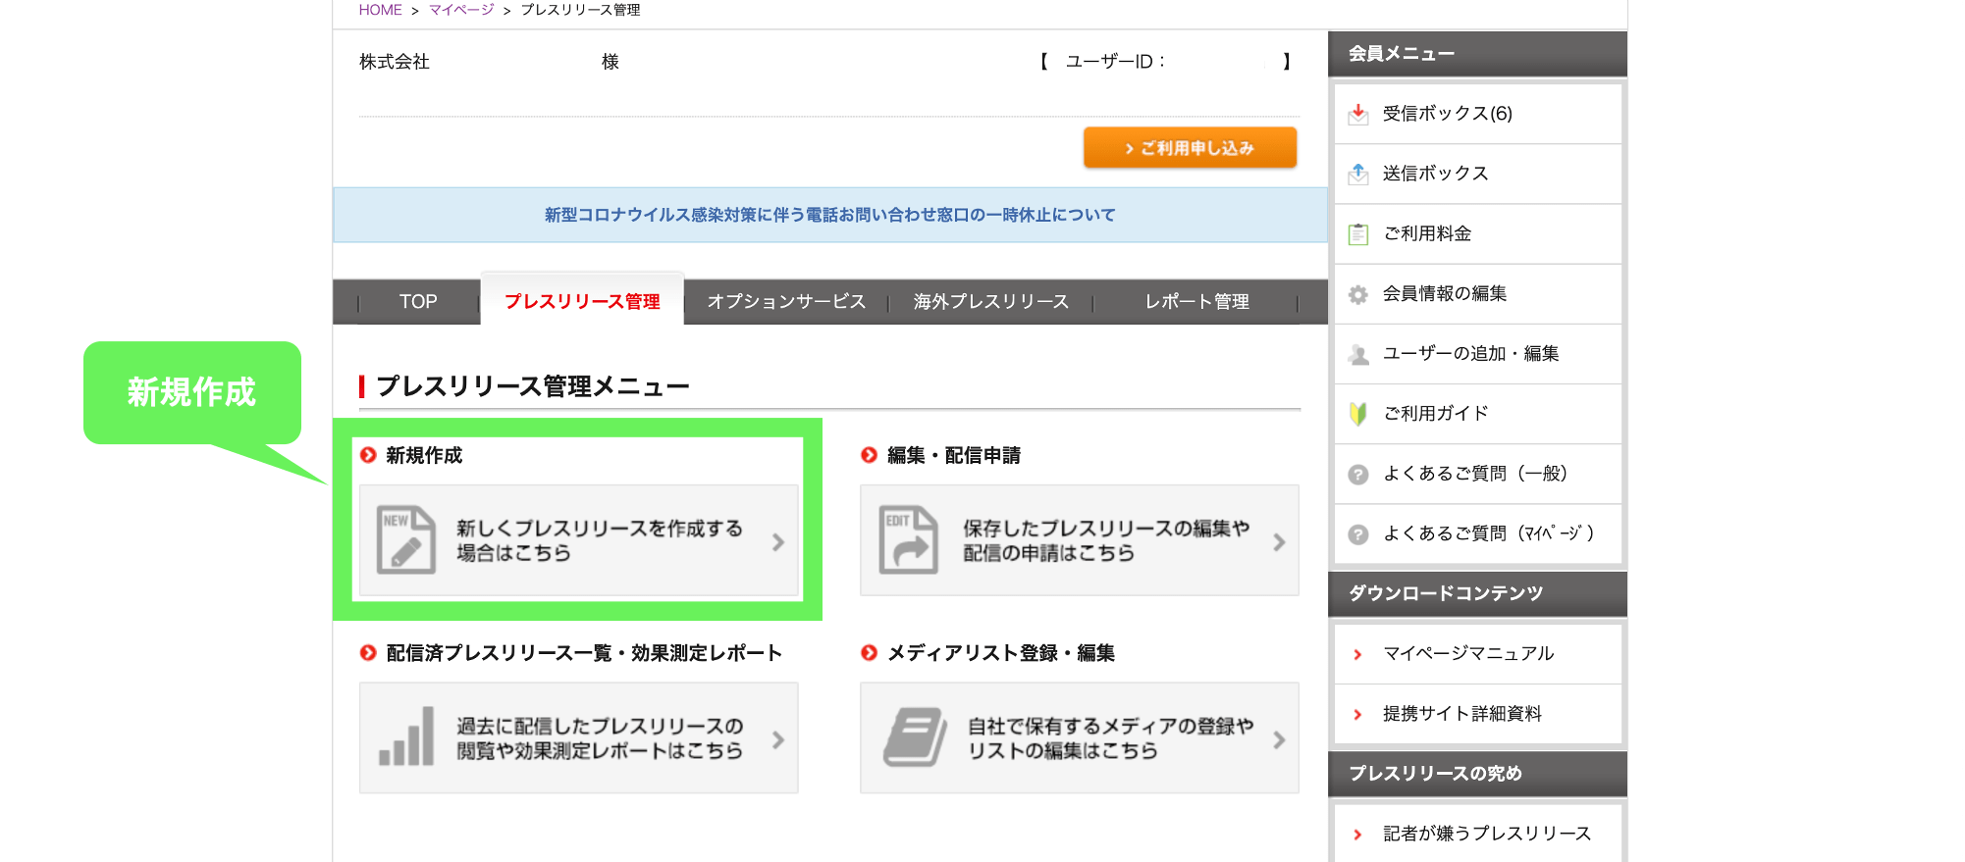Click the NEW document pencil icon
Screen dimensions: 1965x862
pos(406,539)
